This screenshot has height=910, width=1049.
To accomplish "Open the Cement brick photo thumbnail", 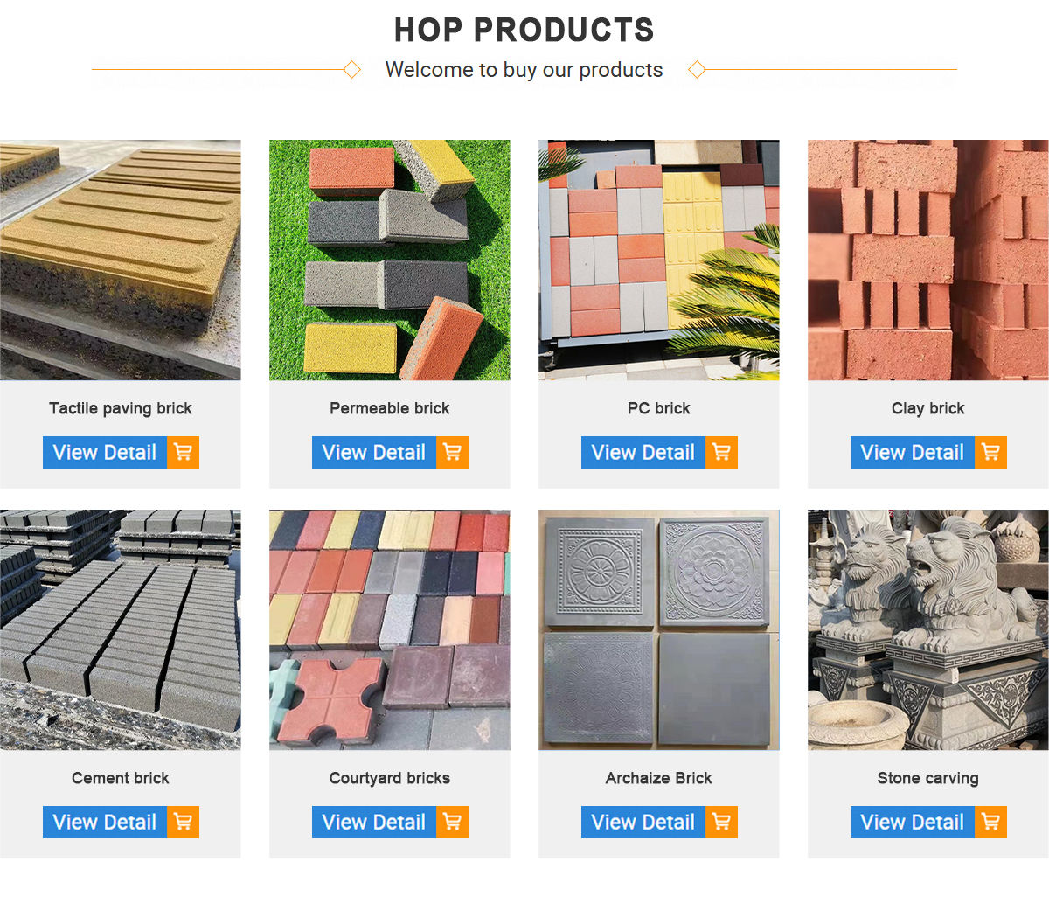I will tap(120, 629).
